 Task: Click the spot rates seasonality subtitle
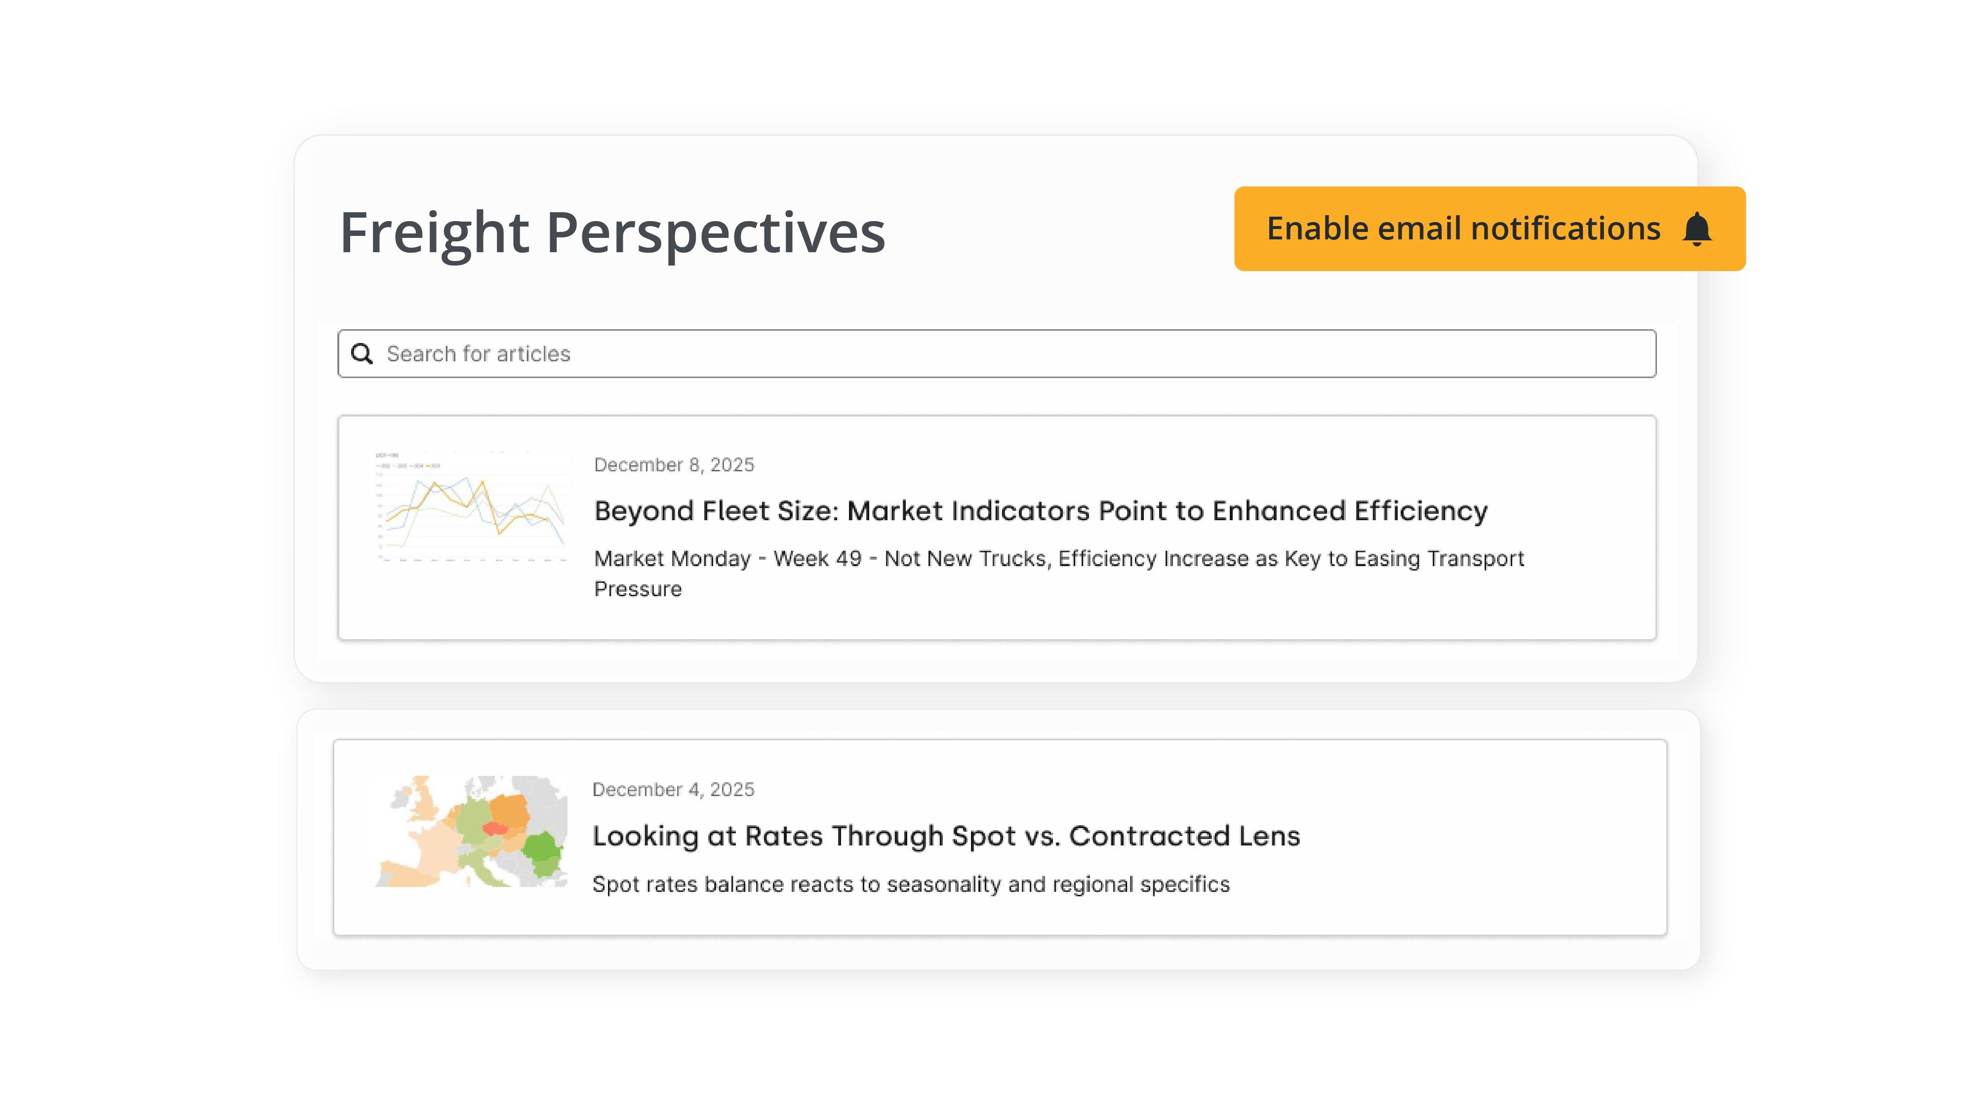click(911, 883)
